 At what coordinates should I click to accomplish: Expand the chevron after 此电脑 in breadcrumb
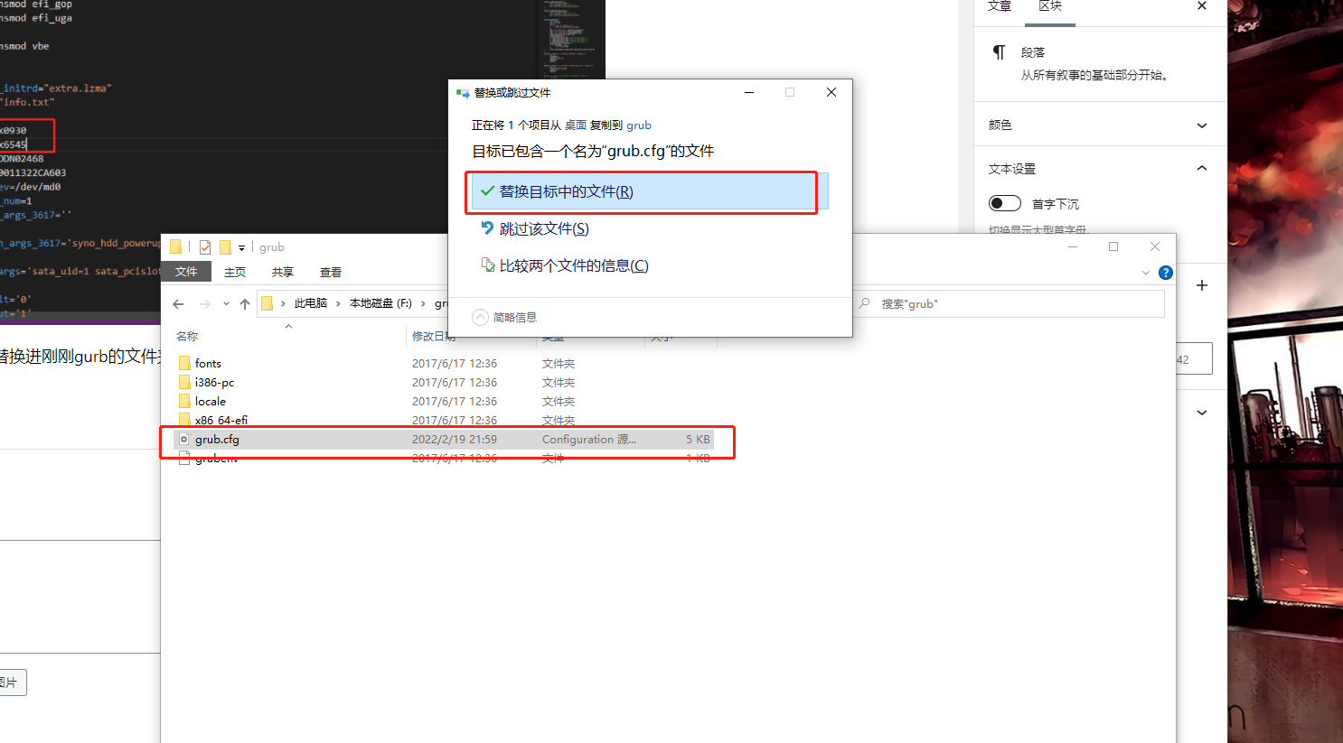pos(339,303)
